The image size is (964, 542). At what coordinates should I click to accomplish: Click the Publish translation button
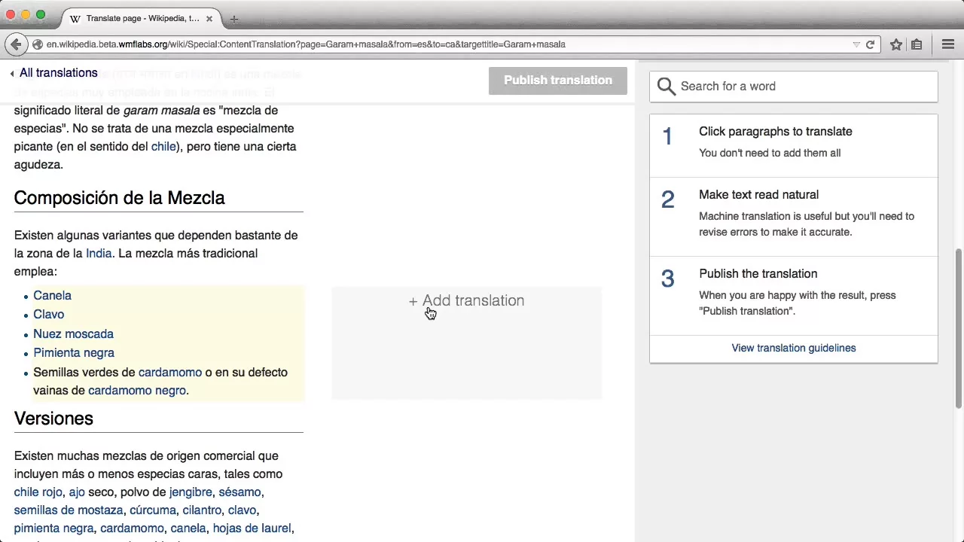click(558, 81)
